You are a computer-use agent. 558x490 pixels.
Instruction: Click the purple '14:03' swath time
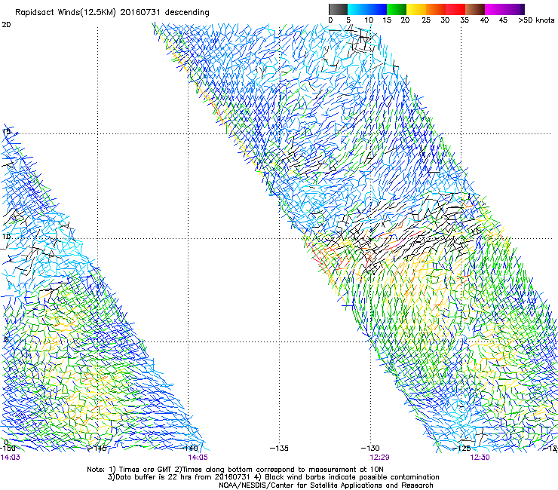pos(10,458)
